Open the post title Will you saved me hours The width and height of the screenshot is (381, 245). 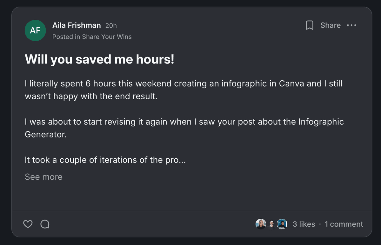99,59
